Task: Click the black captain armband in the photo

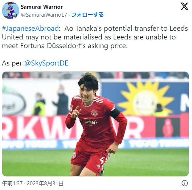Action: 115,113
